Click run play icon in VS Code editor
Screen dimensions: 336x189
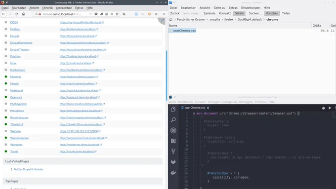(x=330, y=108)
